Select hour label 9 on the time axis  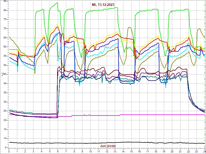coord(82,151)
